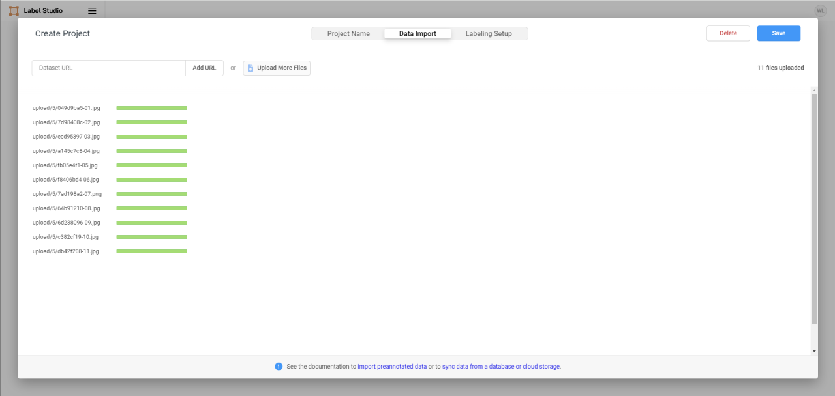Open sync data from cloud storage link
This screenshot has width=835, height=396.
[502, 367]
